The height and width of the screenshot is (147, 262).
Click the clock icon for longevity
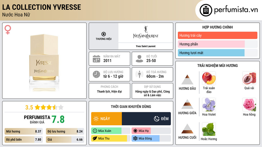tap(96, 74)
